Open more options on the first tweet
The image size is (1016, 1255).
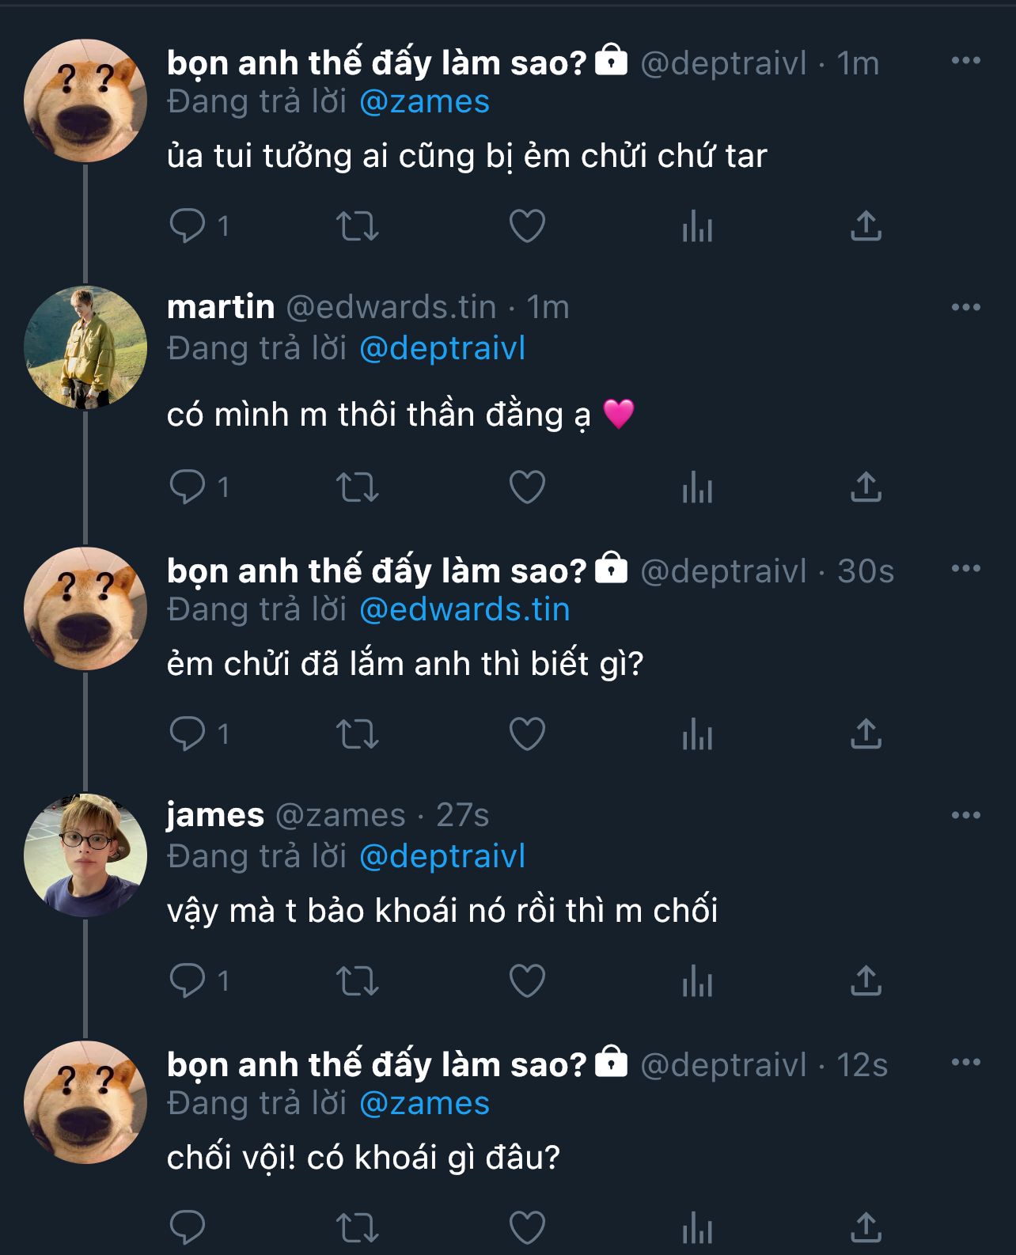coord(965,61)
